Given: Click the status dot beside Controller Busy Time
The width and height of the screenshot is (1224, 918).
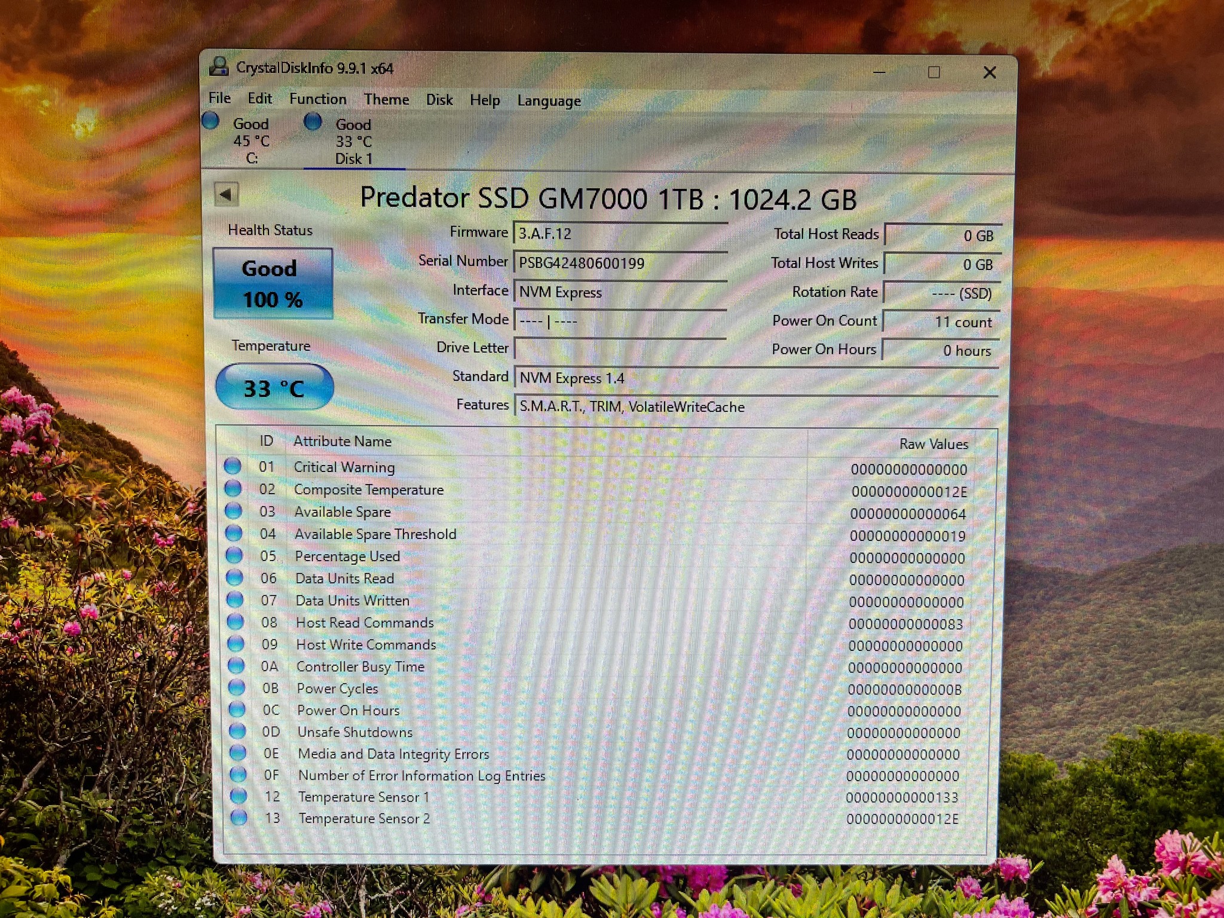Looking at the screenshot, I should (x=237, y=665).
